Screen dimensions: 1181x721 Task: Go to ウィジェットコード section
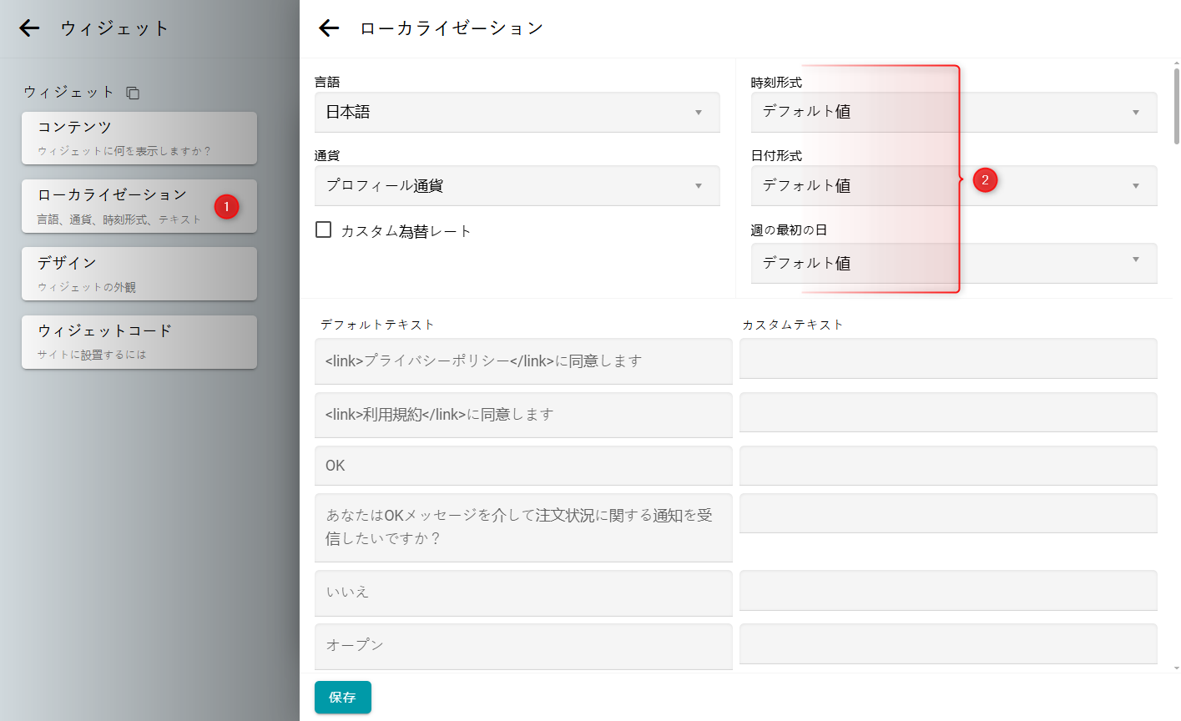[x=139, y=341]
